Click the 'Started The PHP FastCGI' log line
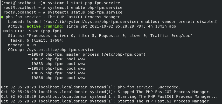 coord(106,101)
